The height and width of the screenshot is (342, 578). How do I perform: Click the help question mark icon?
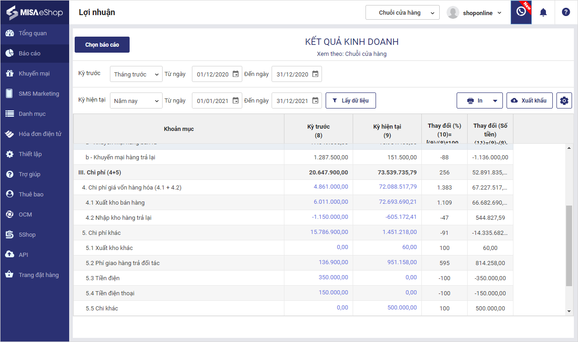coord(566,12)
